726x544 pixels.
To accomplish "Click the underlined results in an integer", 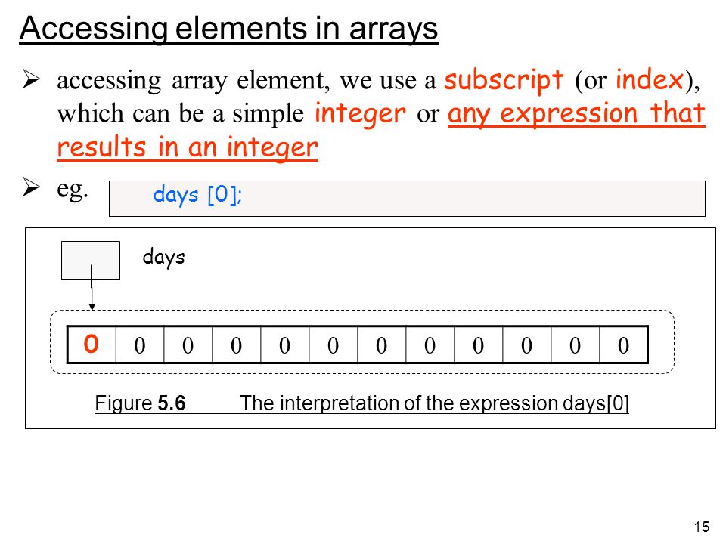I will [x=188, y=147].
